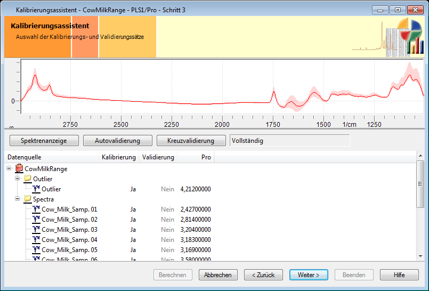429x291 pixels.
Task: Click the Spectra folder icon
Action: click(x=28, y=199)
